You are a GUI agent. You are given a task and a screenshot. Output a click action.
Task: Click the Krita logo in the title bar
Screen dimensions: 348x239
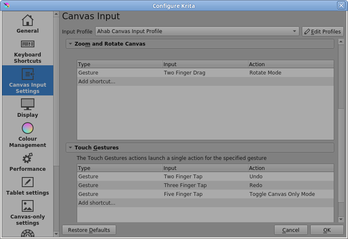6,5
